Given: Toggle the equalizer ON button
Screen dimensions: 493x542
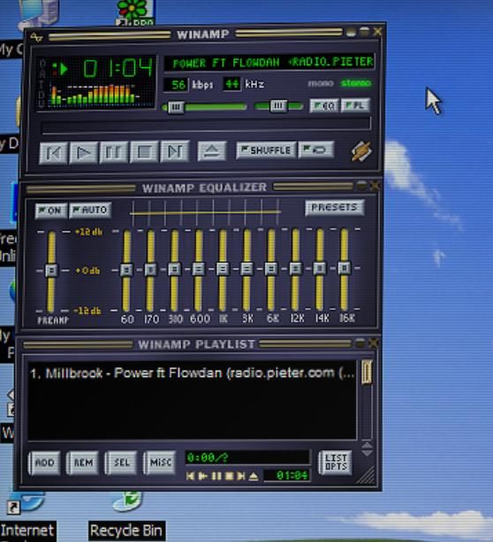Looking at the screenshot, I should tap(51, 210).
